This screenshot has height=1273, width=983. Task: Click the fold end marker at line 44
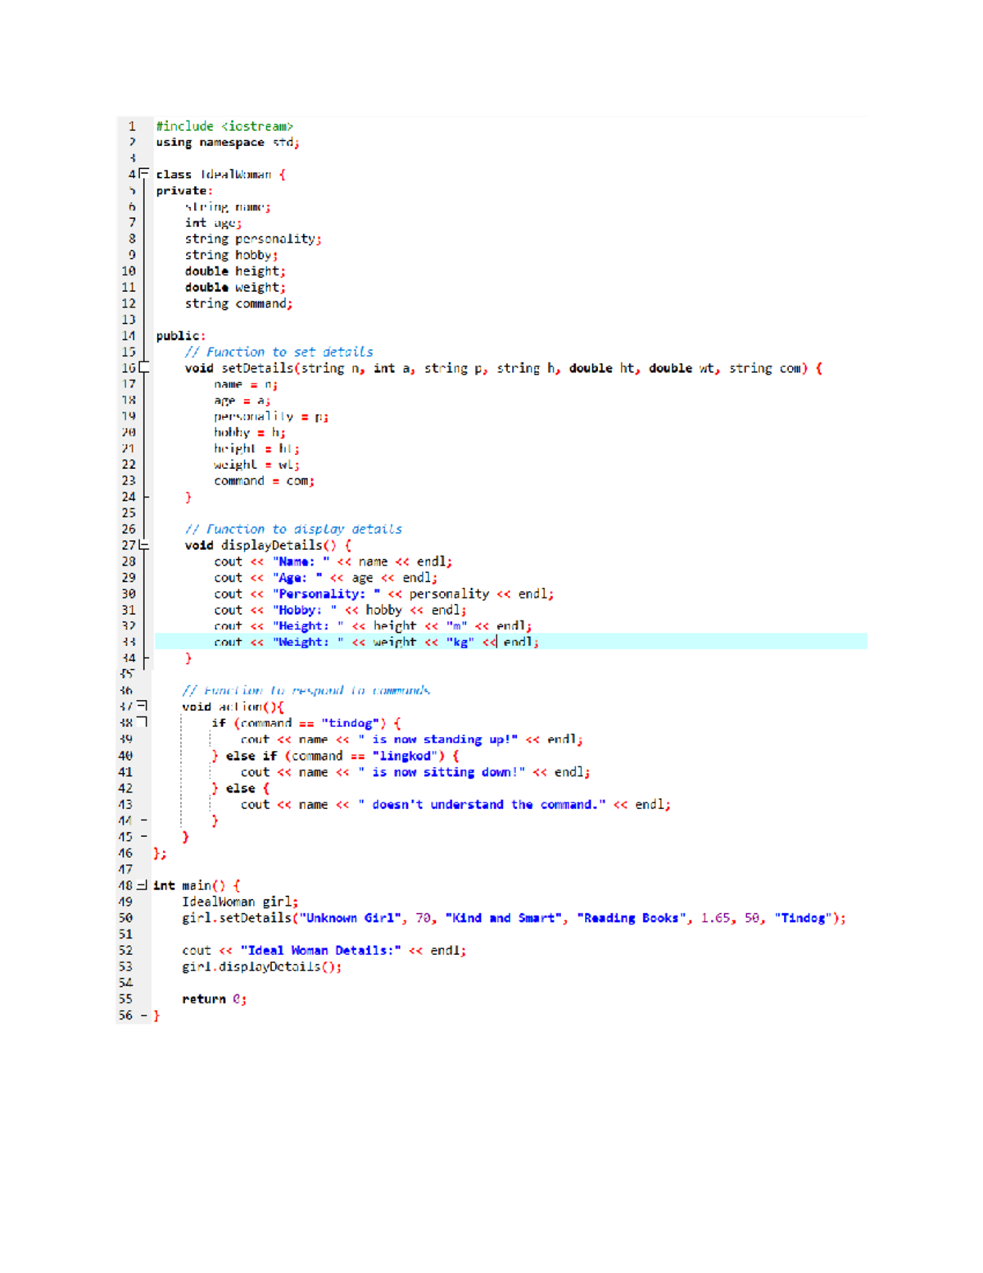click(x=143, y=818)
